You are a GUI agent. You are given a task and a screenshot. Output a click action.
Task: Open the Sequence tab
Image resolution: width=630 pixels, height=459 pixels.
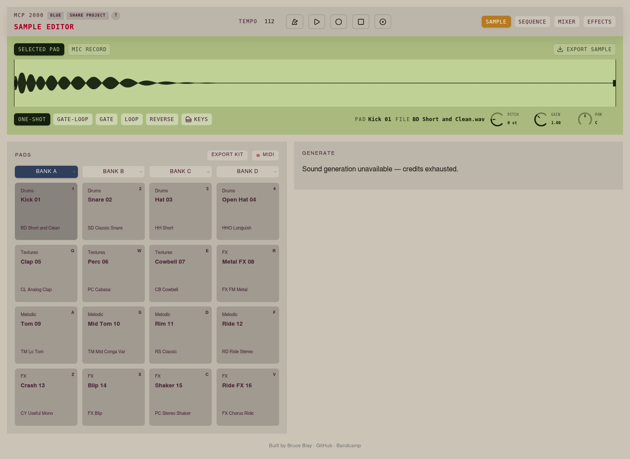532,22
